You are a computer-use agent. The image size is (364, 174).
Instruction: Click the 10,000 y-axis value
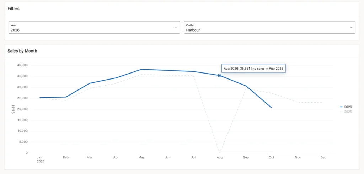22,131
